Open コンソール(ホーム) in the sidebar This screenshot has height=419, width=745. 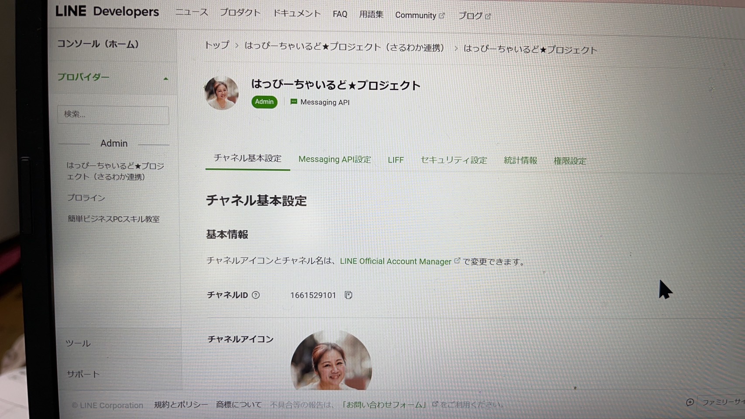pos(98,44)
